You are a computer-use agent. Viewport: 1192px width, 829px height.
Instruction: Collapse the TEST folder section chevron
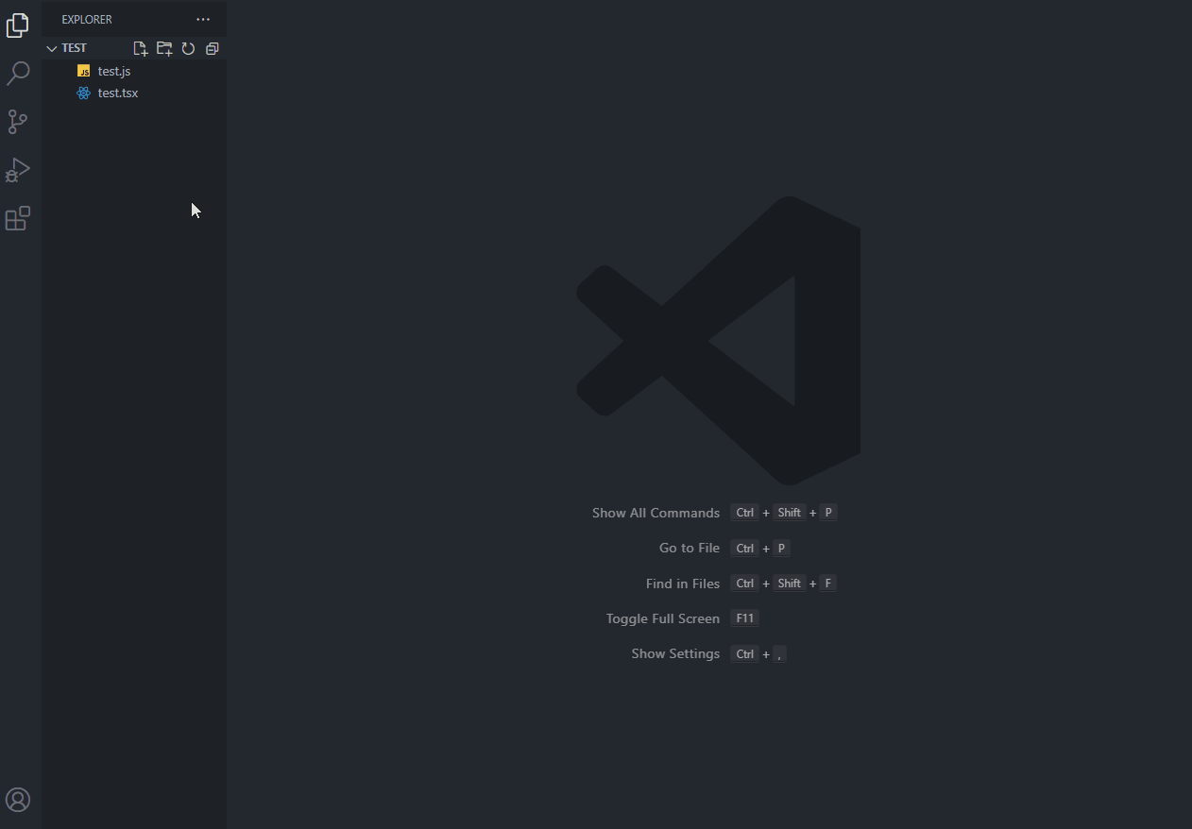pos(52,48)
